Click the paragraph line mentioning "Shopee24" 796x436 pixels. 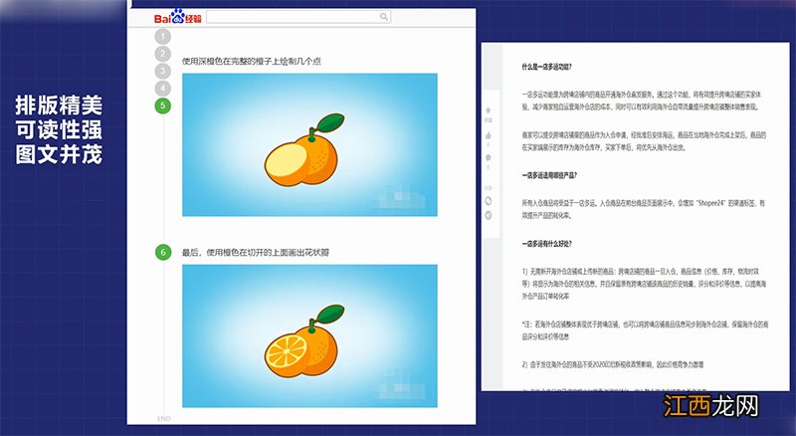click(643, 203)
